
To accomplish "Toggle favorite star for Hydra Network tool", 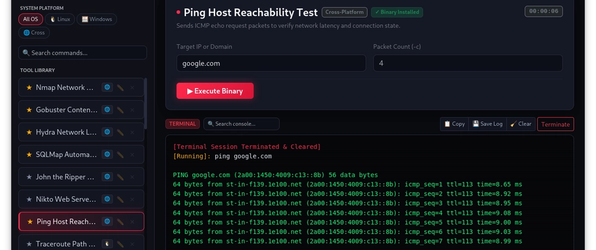I will pyautogui.click(x=29, y=132).
